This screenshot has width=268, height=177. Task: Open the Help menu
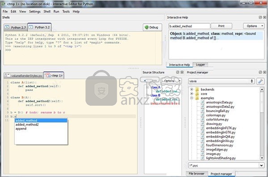coord(76,12)
